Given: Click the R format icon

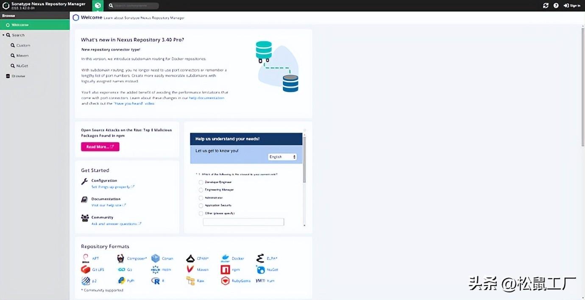Looking at the screenshot, I should [x=155, y=281].
